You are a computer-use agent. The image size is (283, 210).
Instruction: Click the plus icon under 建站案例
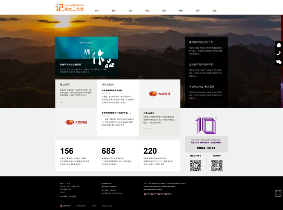(x=62, y=102)
